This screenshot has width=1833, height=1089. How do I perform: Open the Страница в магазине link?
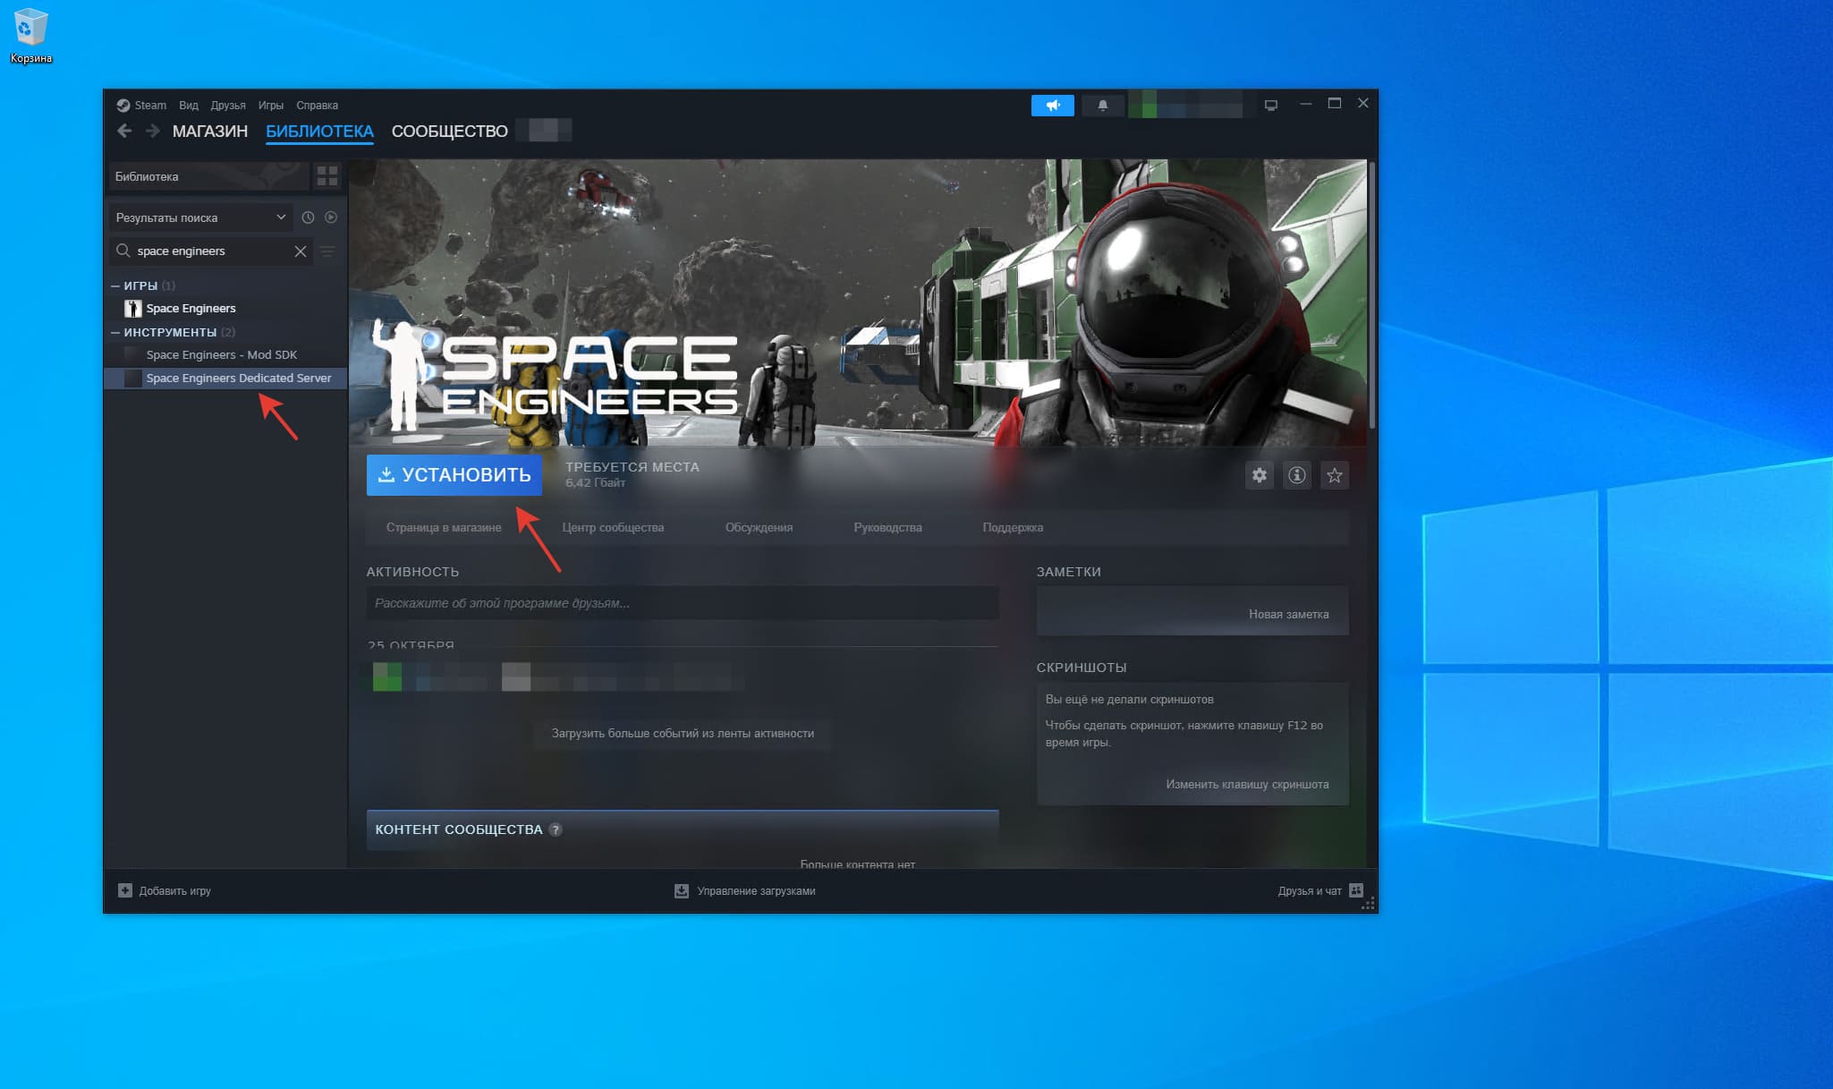[443, 528]
